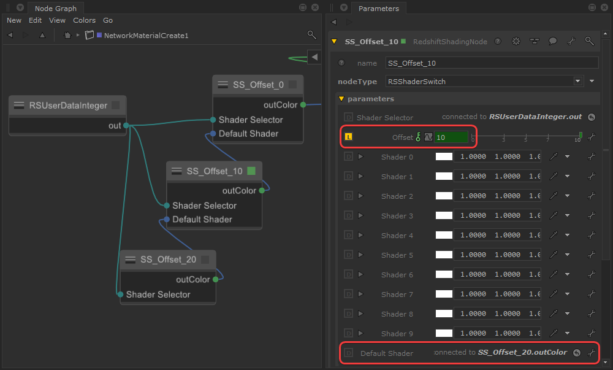This screenshot has height=370, width=613.
Task: Open help for SS_Offset_10 node
Action: [498, 41]
